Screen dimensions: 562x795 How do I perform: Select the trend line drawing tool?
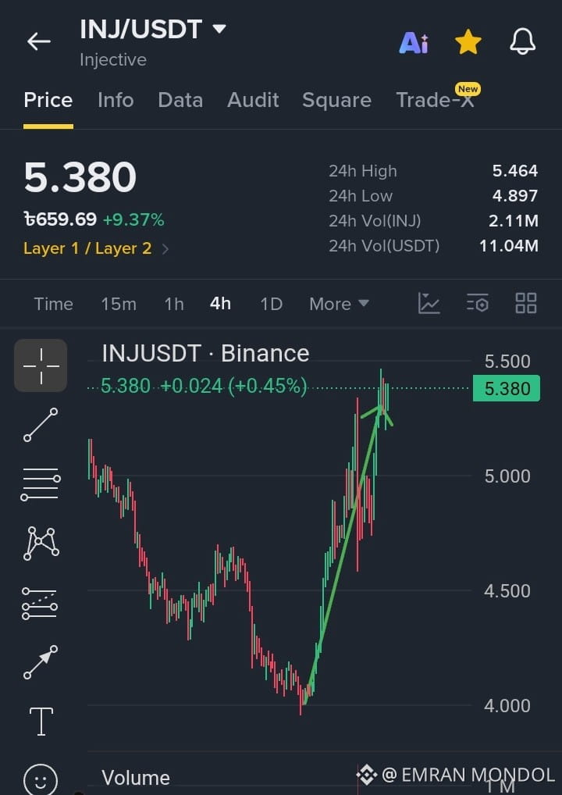pos(41,424)
